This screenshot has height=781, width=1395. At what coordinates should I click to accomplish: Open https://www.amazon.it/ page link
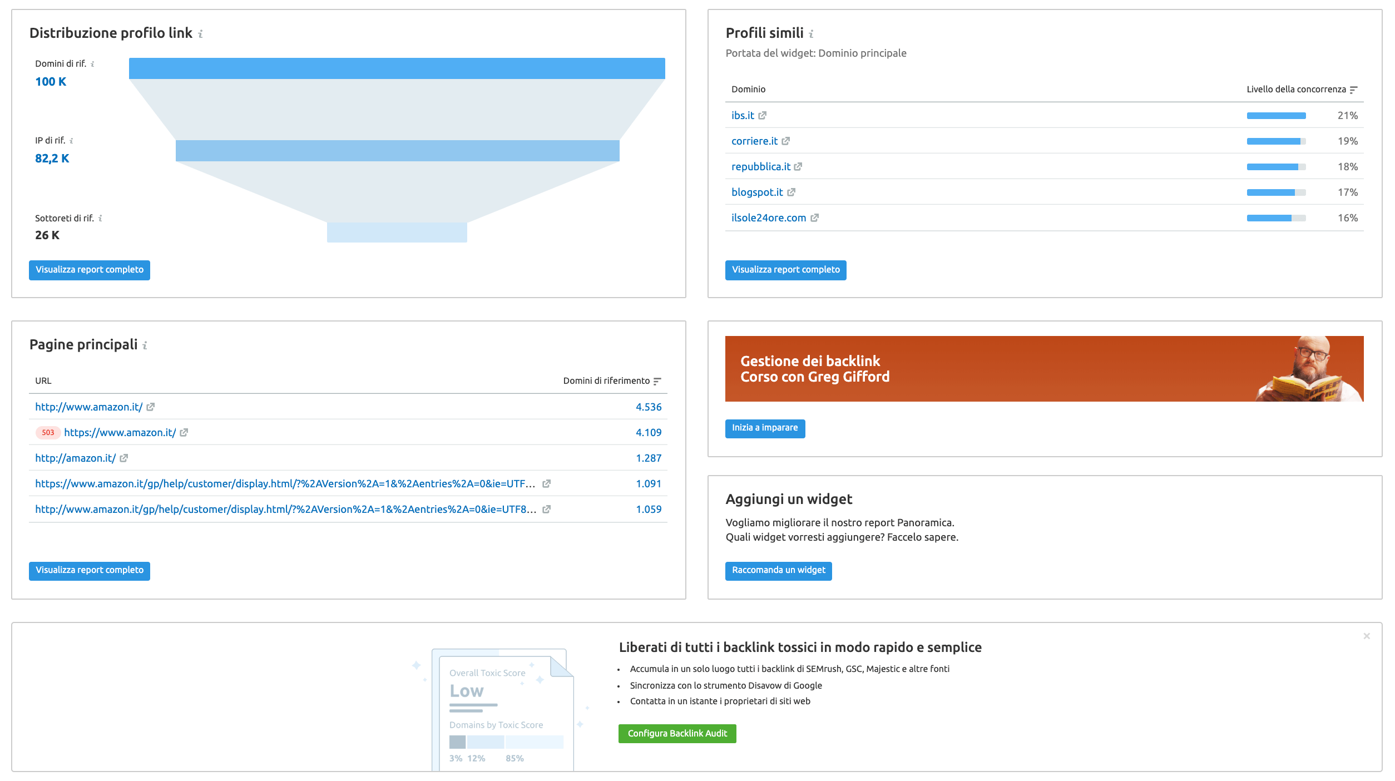pyautogui.click(x=120, y=433)
